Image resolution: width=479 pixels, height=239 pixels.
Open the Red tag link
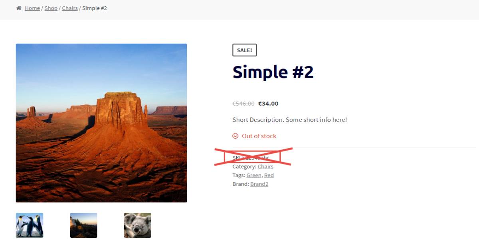269,175
